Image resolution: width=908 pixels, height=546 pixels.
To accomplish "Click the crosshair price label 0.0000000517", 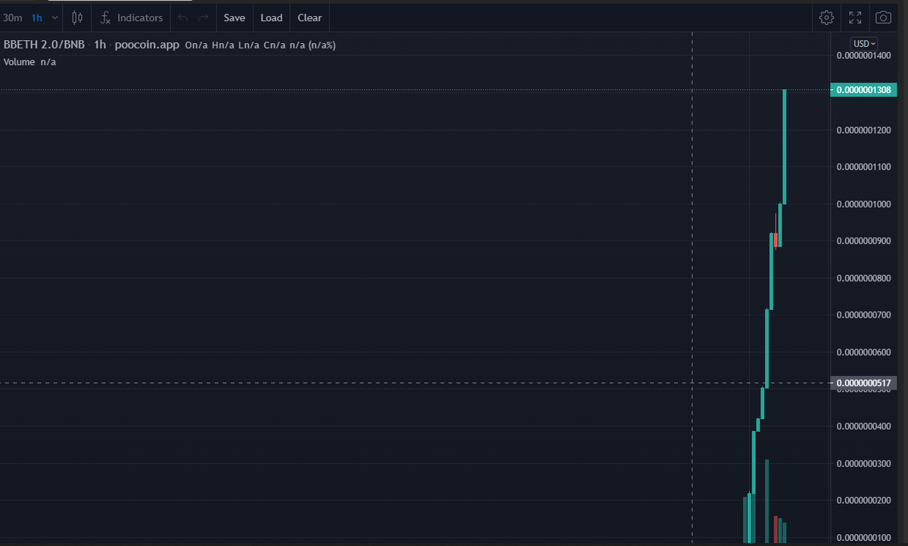I will coord(863,384).
